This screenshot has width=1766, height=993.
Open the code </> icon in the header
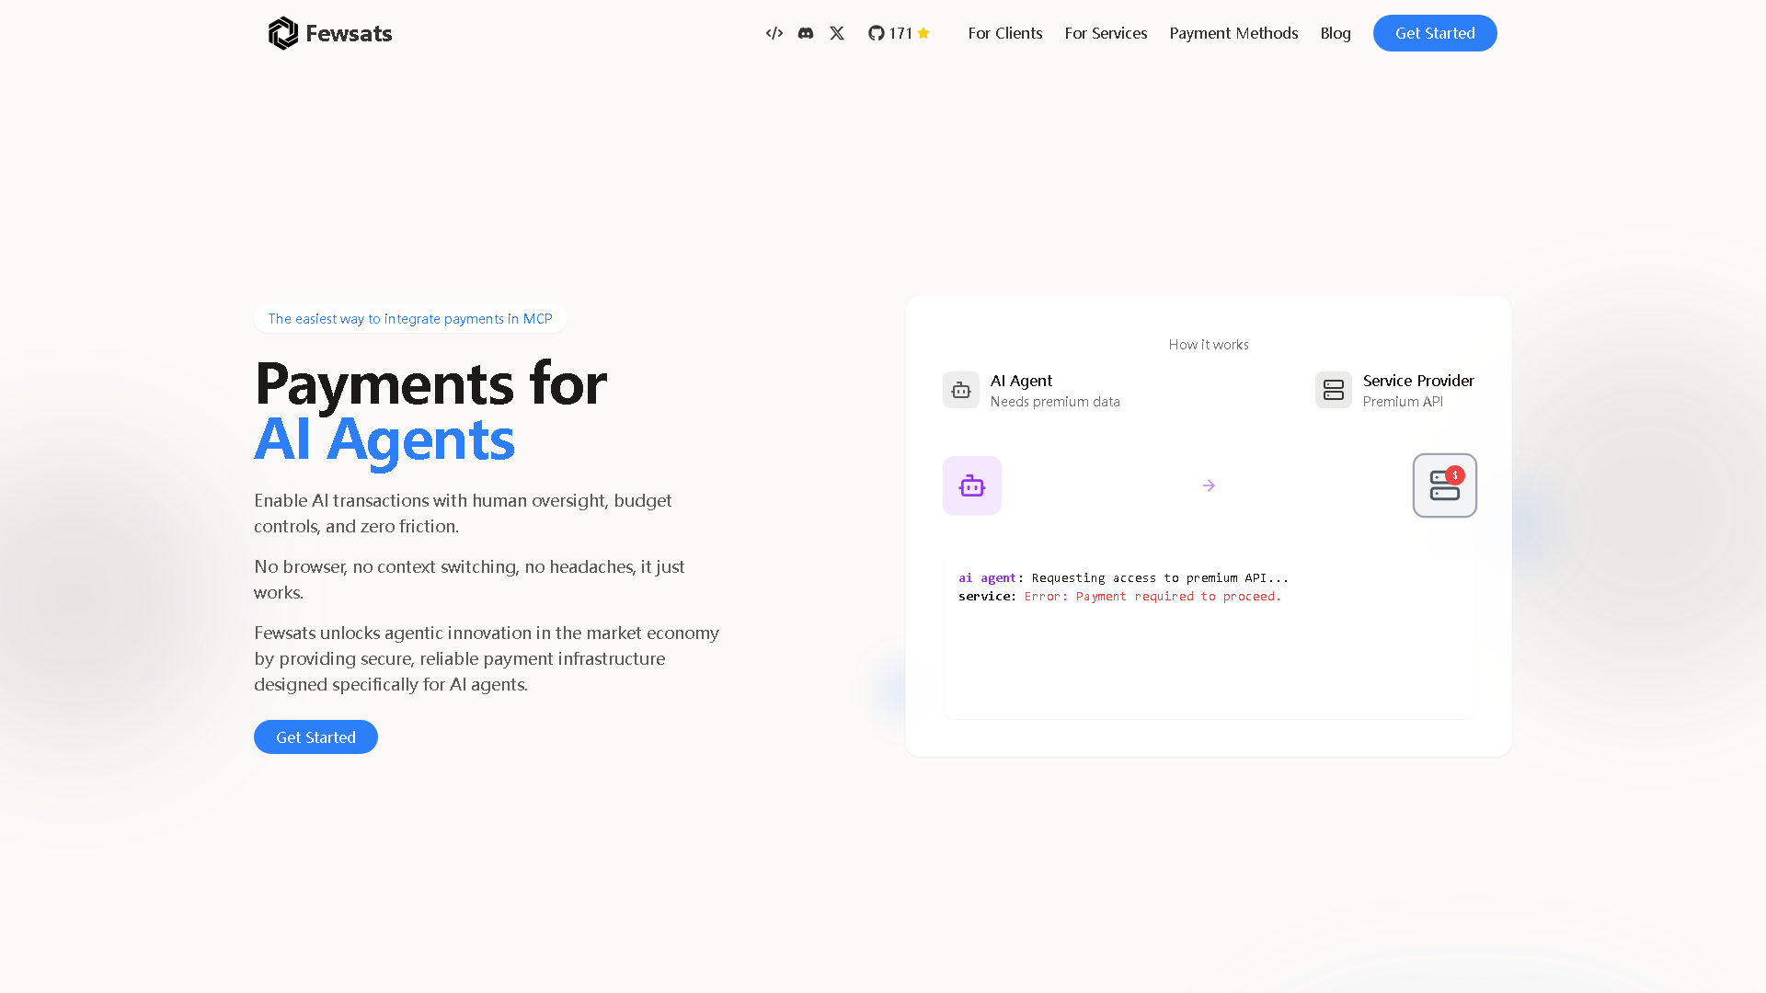774,33
